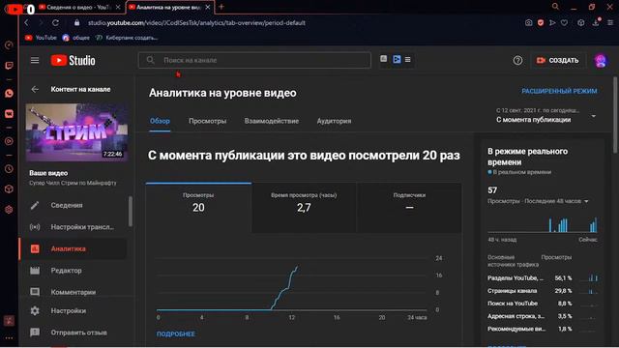The image size is (619, 348).
Task: Open WhatsApp icon in Opera sidebar
Action: tap(9, 93)
